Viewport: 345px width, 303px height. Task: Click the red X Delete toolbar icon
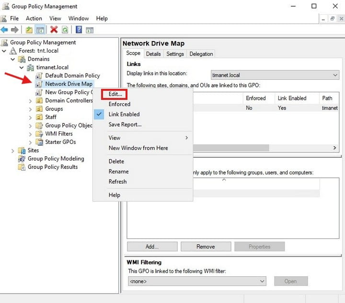pos(54,30)
